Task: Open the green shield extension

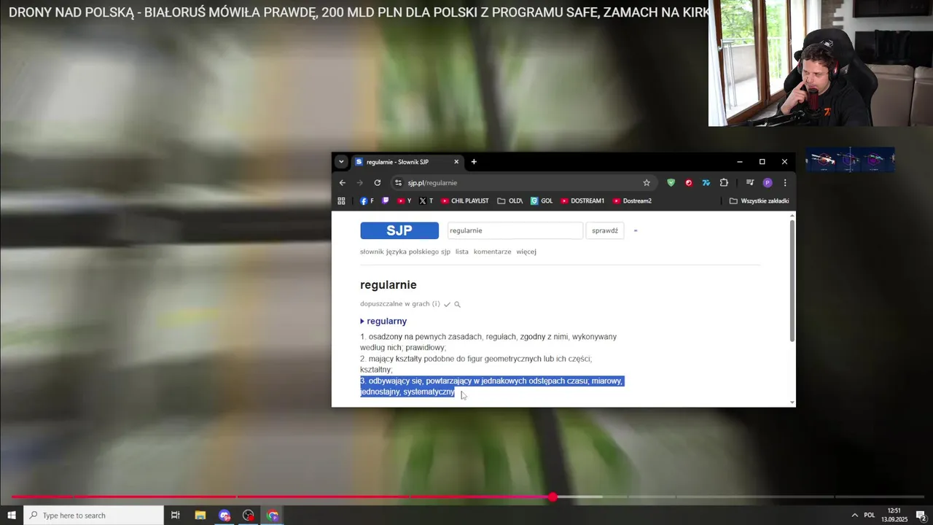Action: [671, 183]
